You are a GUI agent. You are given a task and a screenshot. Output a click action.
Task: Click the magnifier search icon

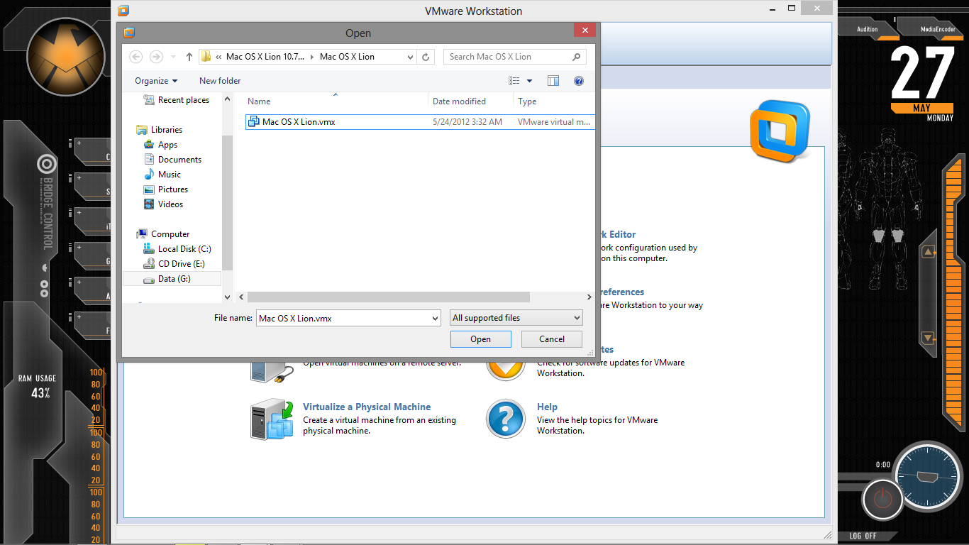pos(577,57)
